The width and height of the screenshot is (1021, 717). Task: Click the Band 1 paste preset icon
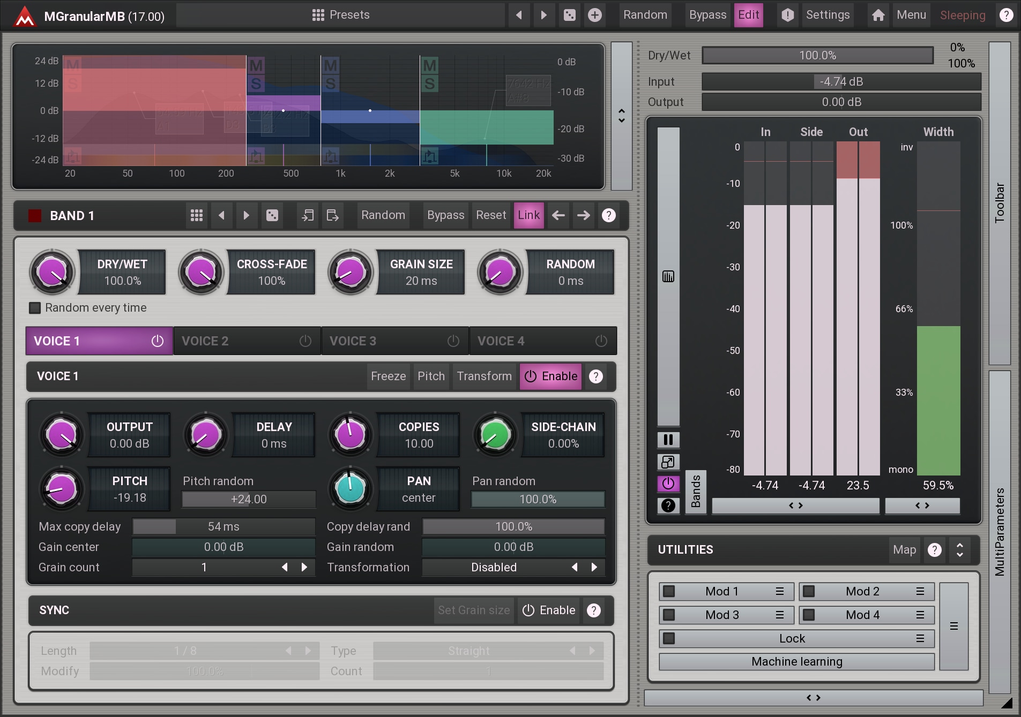point(332,215)
